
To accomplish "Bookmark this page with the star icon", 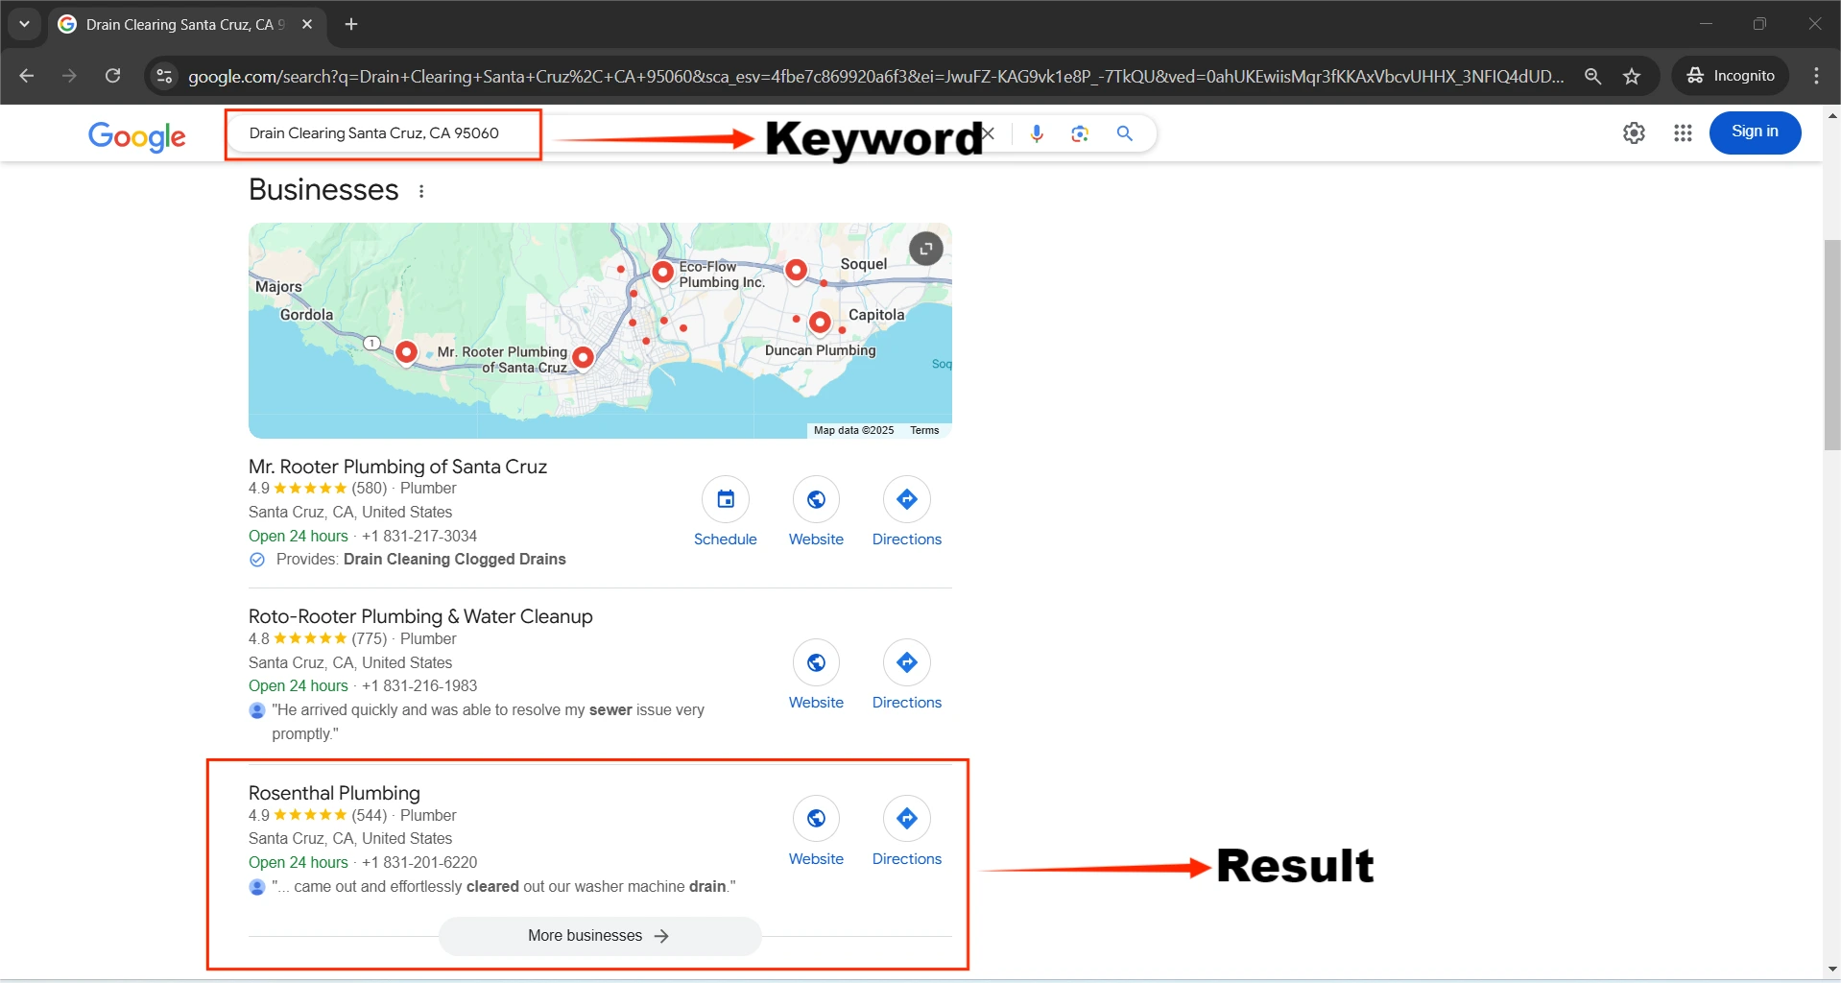I will coord(1632,76).
